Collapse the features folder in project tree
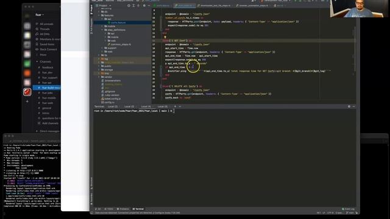Screen dimensions: 390x219 click(99, 15)
